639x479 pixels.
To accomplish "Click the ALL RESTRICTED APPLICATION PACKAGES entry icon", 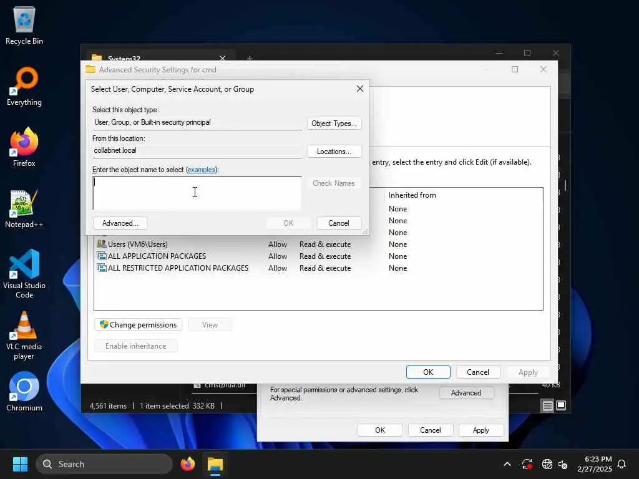I will click(101, 268).
